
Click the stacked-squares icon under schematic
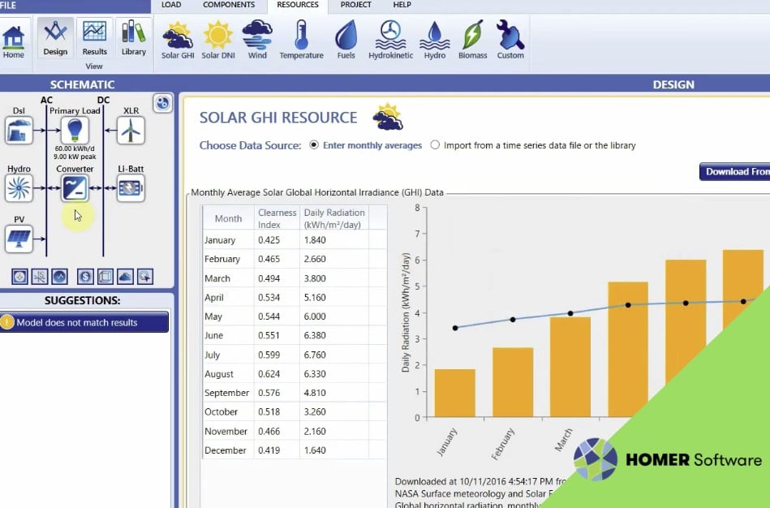[105, 277]
